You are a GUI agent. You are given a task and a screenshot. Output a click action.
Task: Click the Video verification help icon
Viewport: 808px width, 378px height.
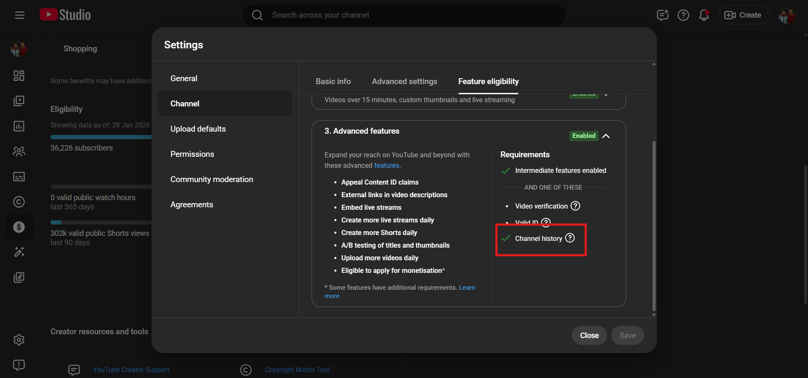coord(575,206)
